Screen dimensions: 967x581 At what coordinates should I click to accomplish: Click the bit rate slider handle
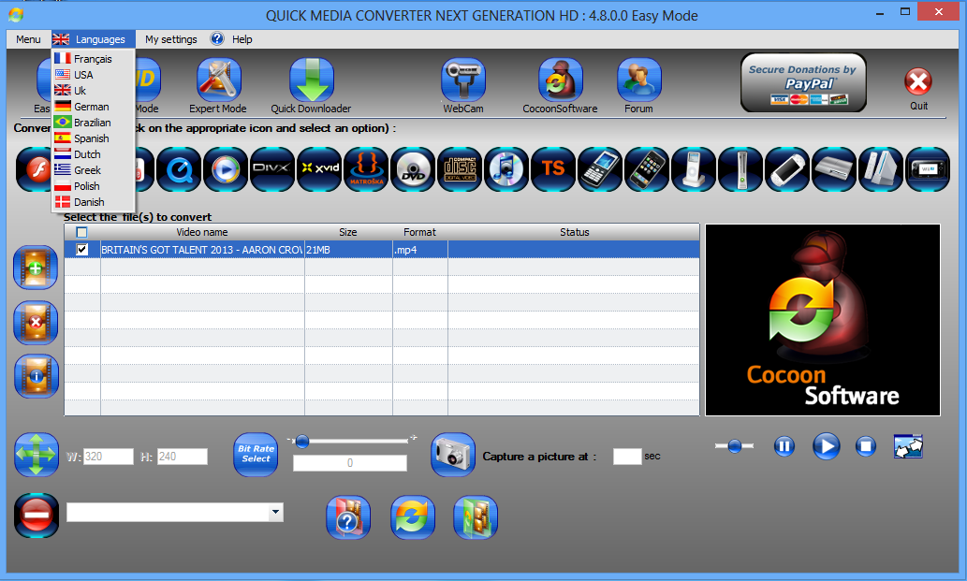coord(301,442)
